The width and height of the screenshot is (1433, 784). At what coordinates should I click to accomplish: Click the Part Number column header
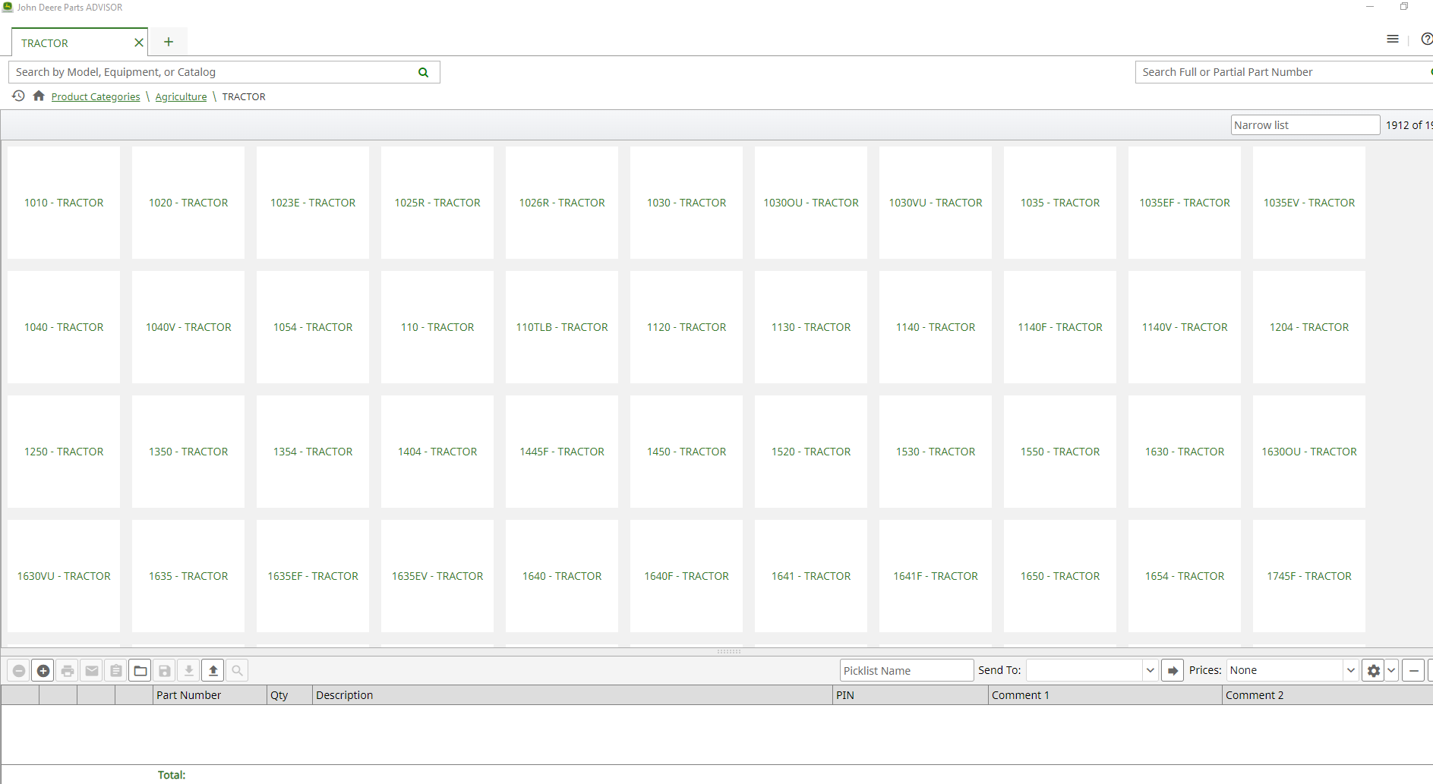coord(210,695)
